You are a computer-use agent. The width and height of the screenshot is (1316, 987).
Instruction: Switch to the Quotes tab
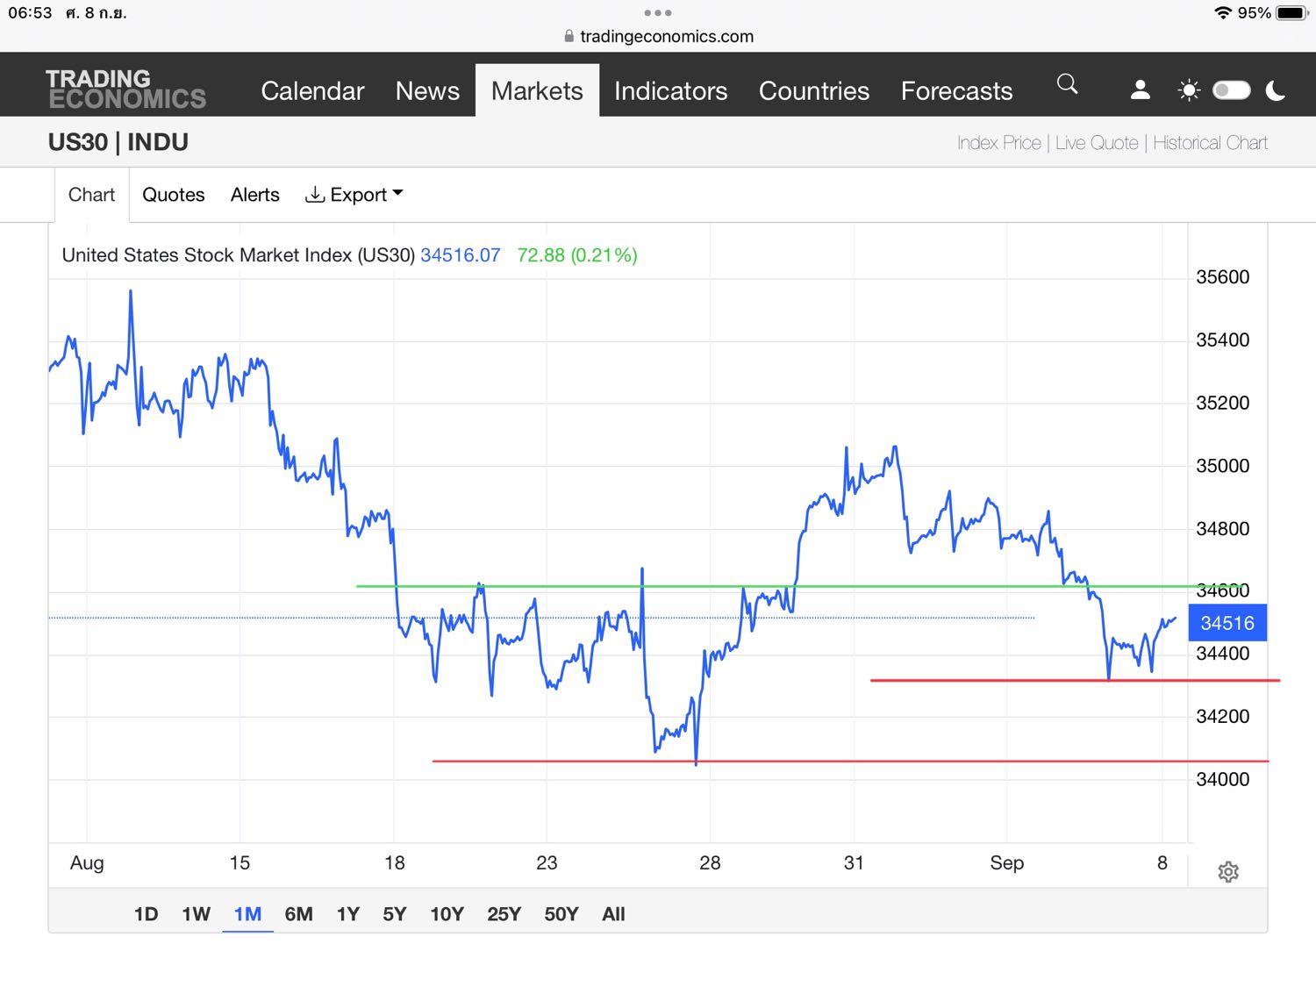pyautogui.click(x=174, y=195)
